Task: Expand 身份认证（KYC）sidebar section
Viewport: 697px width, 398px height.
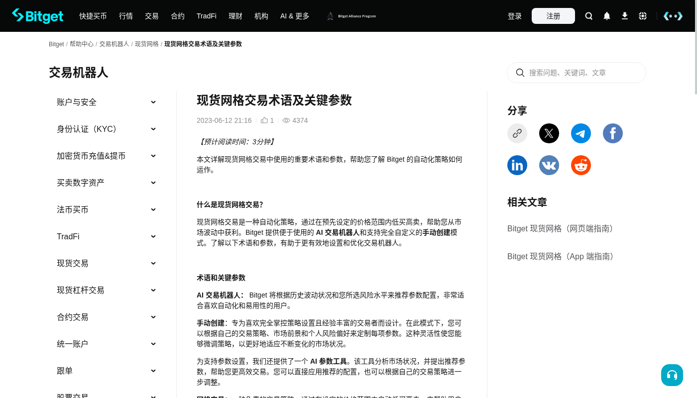Action: [x=107, y=129]
